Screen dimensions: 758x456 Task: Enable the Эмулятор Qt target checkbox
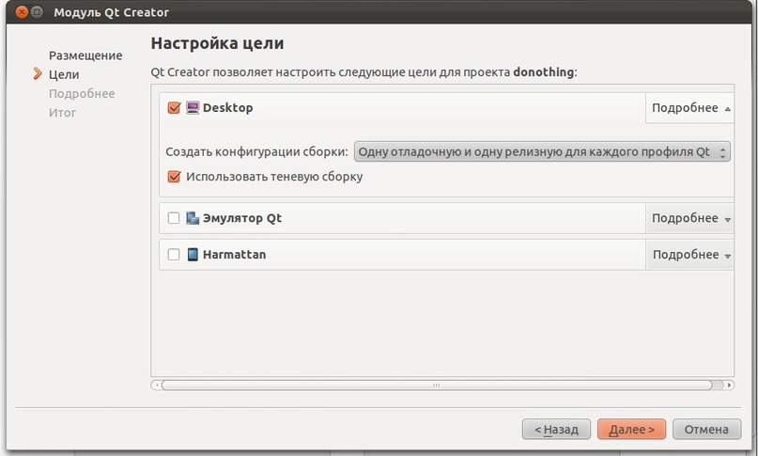pyautogui.click(x=174, y=218)
